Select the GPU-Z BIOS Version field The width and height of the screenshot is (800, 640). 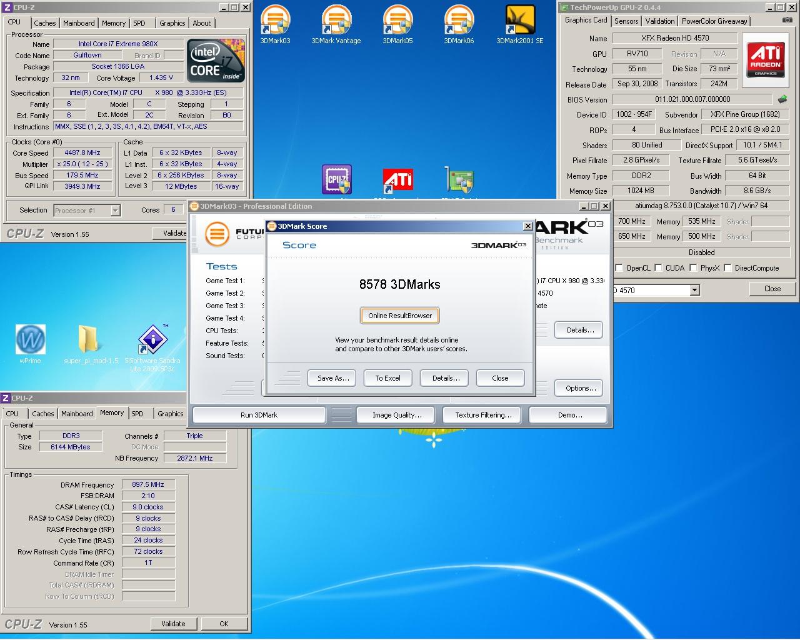(x=692, y=99)
